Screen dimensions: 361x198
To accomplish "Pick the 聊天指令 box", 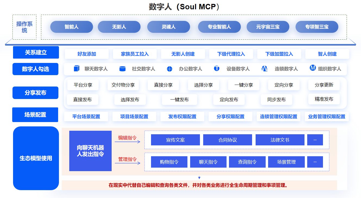I will tap(208, 162).
